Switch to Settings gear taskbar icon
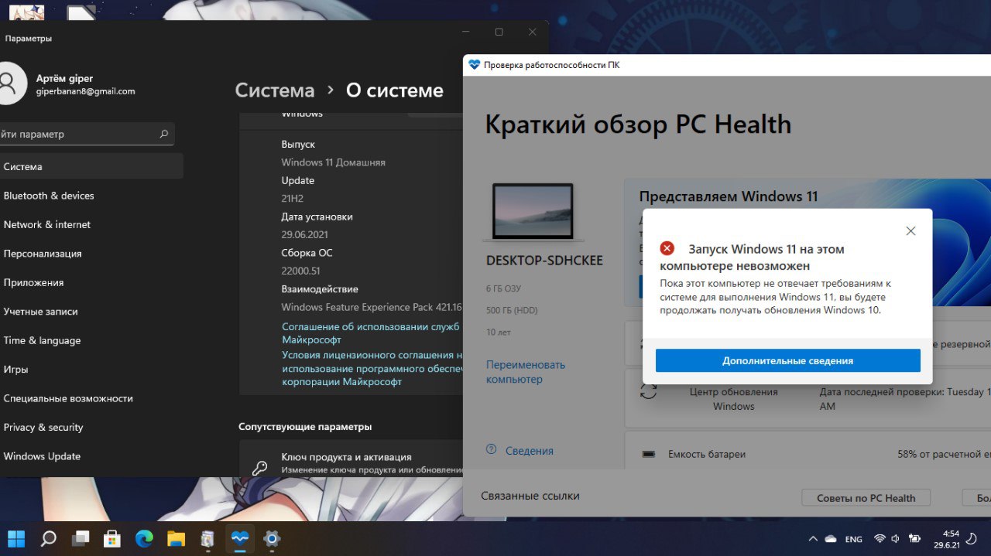The height and width of the screenshot is (556, 991). (x=271, y=538)
